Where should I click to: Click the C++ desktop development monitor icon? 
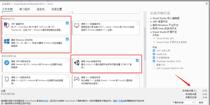(x=76, y=25)
